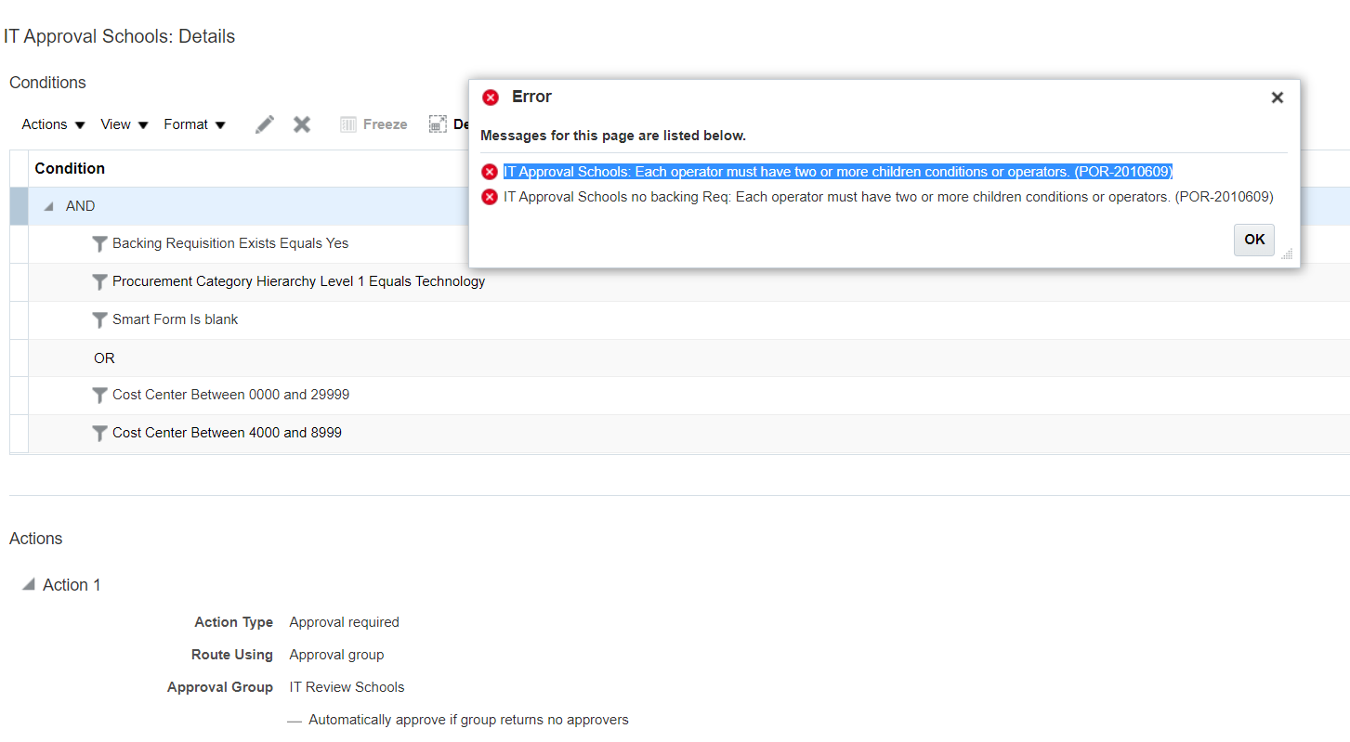1350x742 pixels.
Task: Click the Delete X icon in toolbar
Action: (x=301, y=124)
